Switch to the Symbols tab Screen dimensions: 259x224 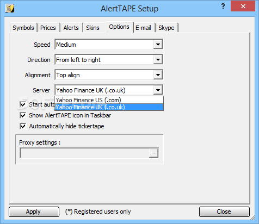(x=23, y=28)
